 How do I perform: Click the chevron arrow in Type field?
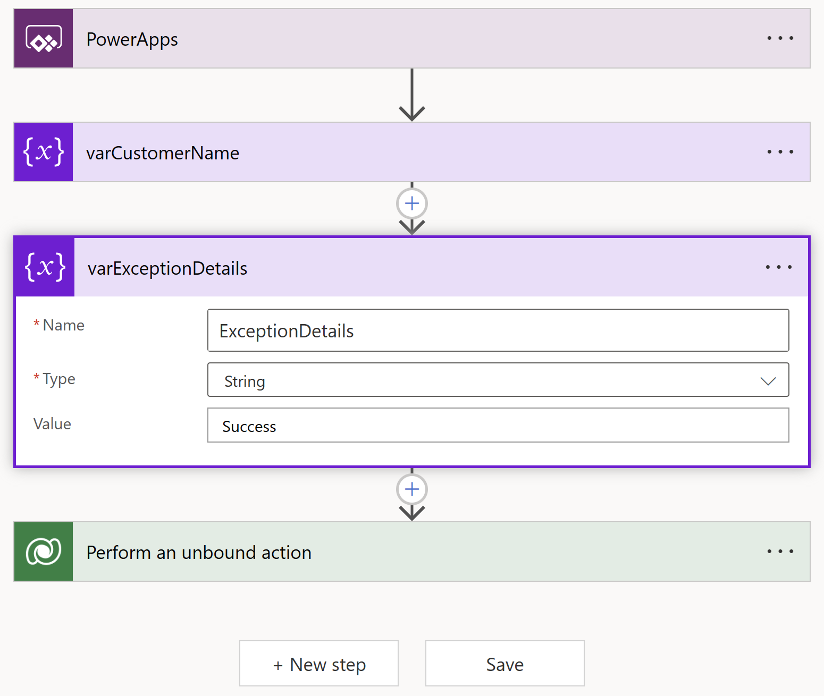click(x=768, y=381)
